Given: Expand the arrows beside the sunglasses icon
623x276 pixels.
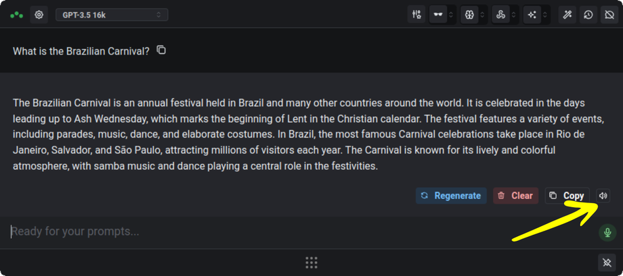Looking at the screenshot, I should (451, 14).
